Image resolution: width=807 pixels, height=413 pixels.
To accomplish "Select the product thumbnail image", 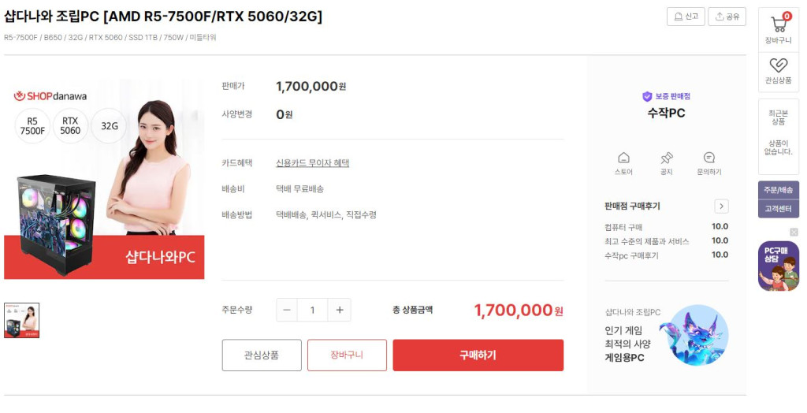I will (x=21, y=320).
